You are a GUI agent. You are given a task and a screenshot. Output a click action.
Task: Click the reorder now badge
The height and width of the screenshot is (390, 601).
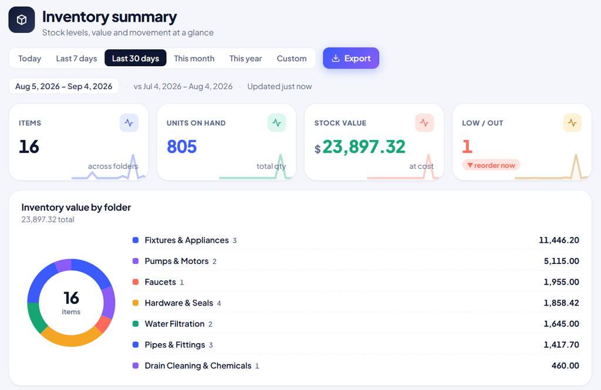point(491,165)
